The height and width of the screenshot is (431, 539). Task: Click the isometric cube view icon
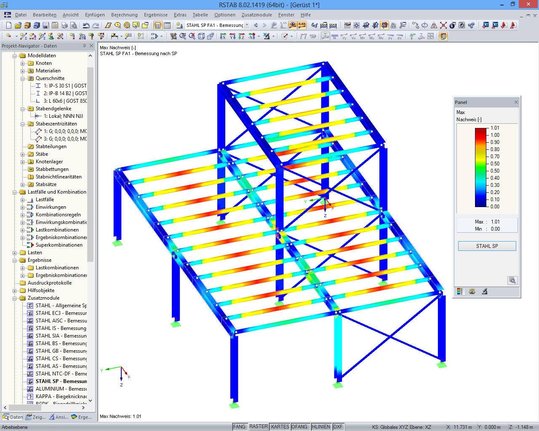[201, 36]
